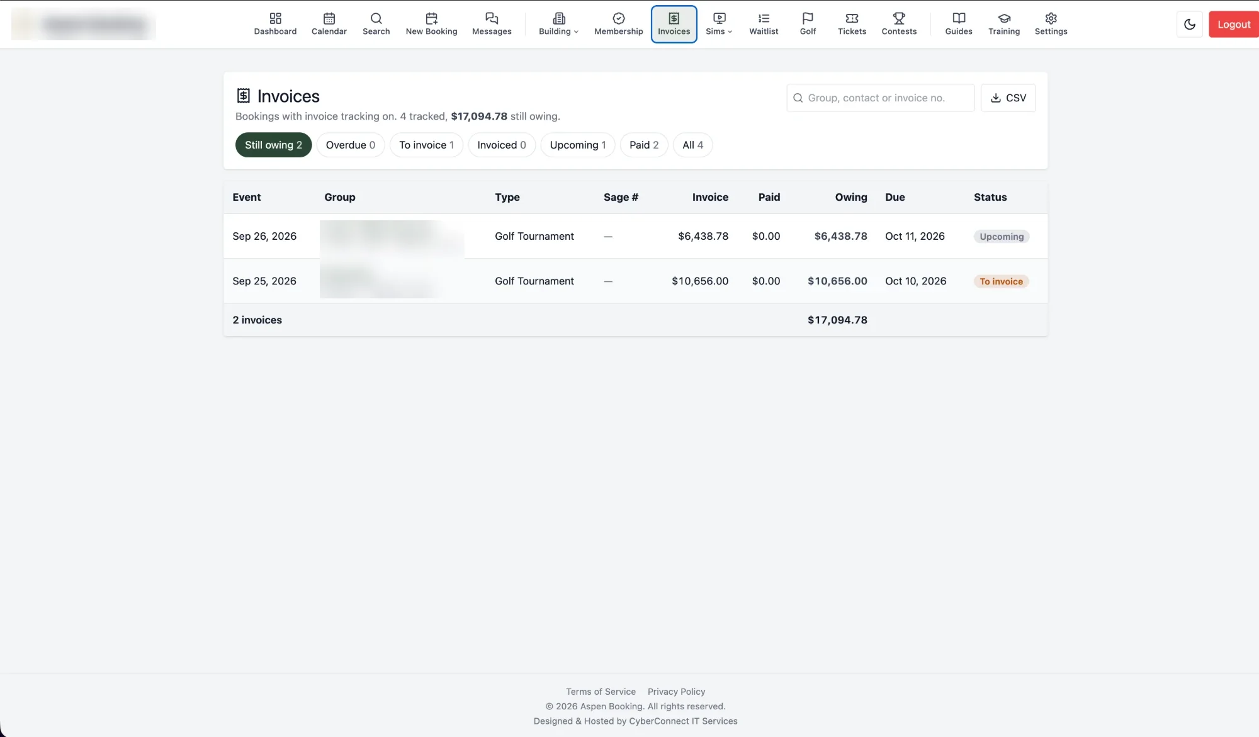Click the Owing column header

(851, 197)
